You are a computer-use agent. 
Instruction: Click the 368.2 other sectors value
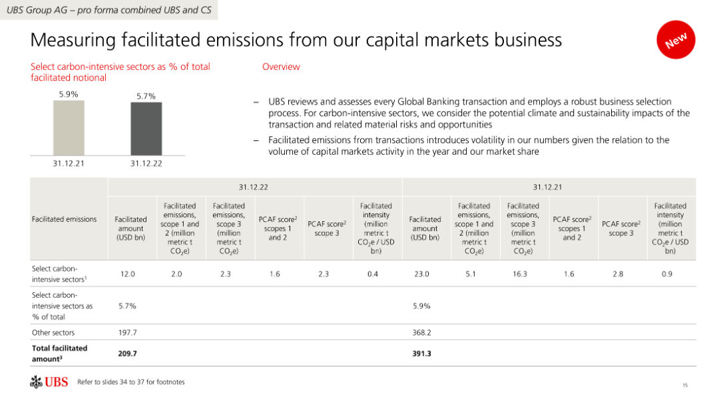pyautogui.click(x=422, y=333)
